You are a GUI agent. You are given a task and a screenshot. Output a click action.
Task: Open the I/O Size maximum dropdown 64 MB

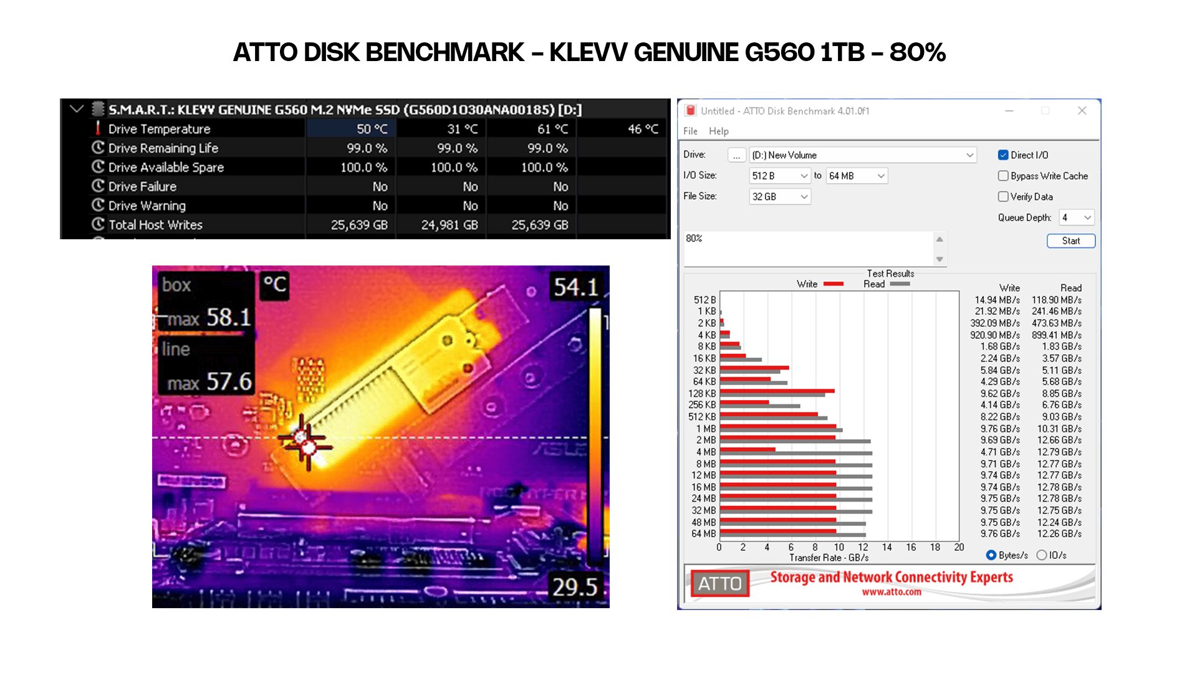857,176
